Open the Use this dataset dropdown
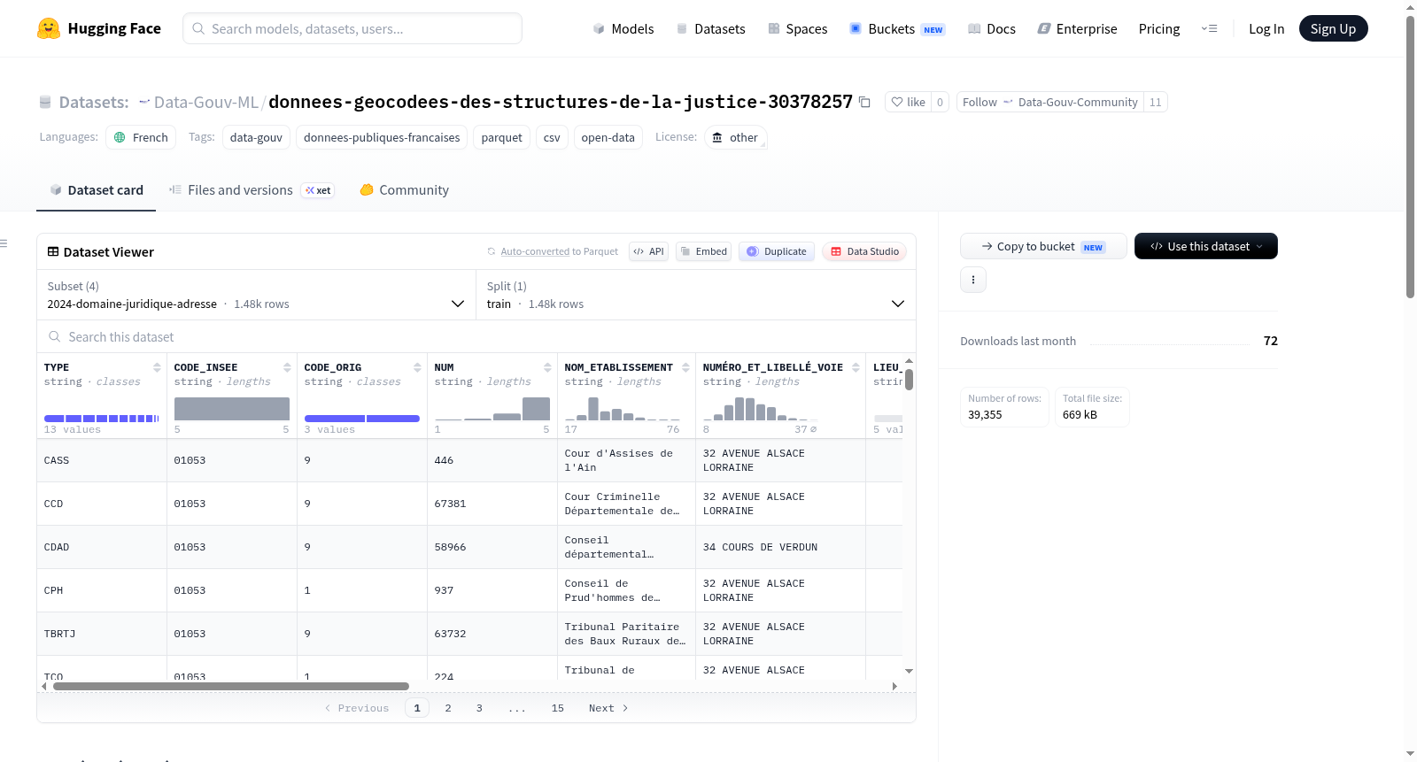This screenshot has width=1417, height=762. [x=1206, y=246]
